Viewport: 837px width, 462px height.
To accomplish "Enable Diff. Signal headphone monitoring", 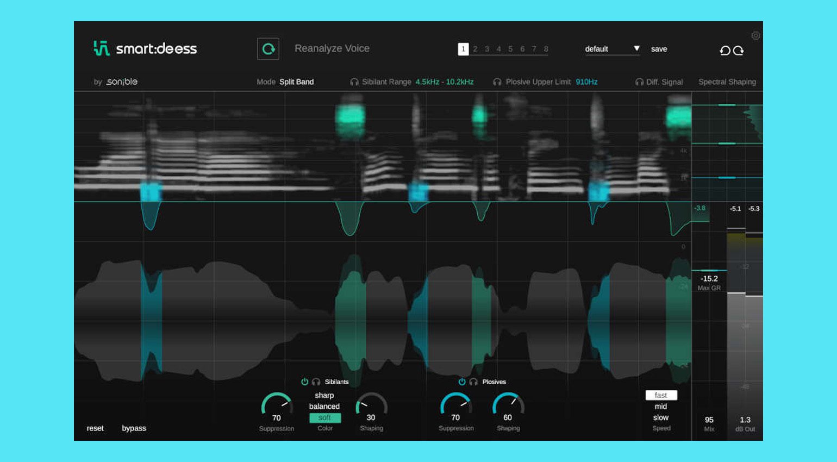I will tap(639, 82).
